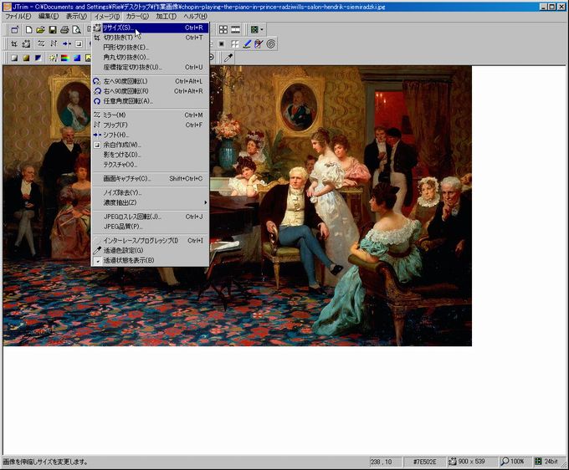The height and width of the screenshot is (470, 569).
Task: Choose JPEG品質(P) menu entry
Action: coord(151,227)
